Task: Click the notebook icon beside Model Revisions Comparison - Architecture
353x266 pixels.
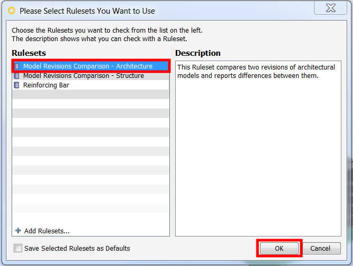Action: tap(16, 66)
